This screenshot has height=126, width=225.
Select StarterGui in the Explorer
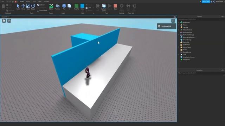tap(186, 42)
